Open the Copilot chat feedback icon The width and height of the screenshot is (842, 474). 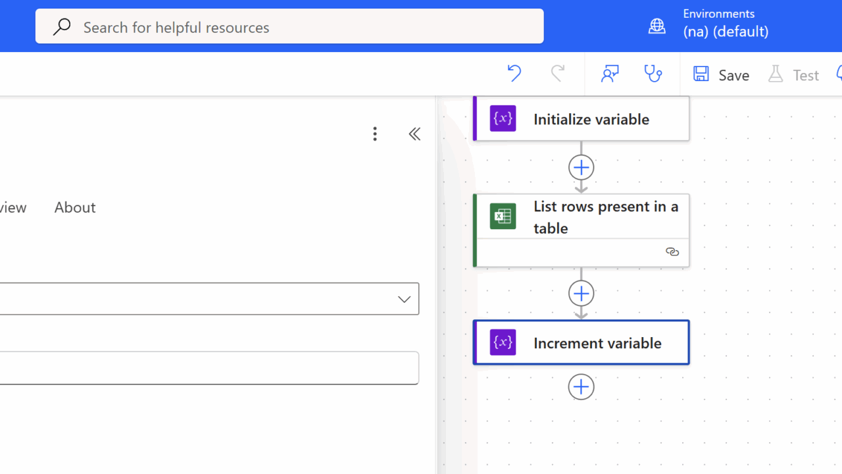tap(610, 74)
